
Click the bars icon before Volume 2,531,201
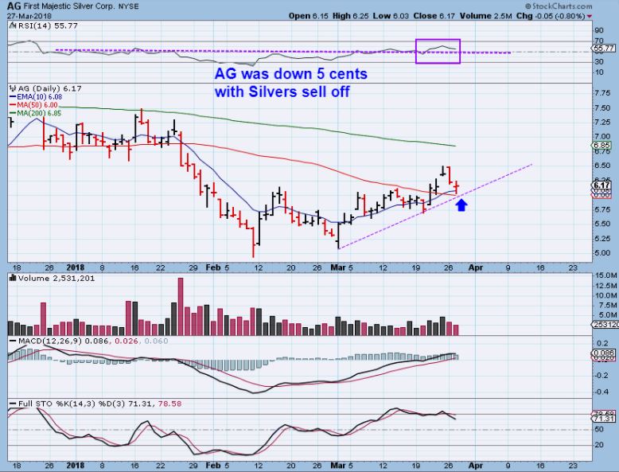point(12,279)
